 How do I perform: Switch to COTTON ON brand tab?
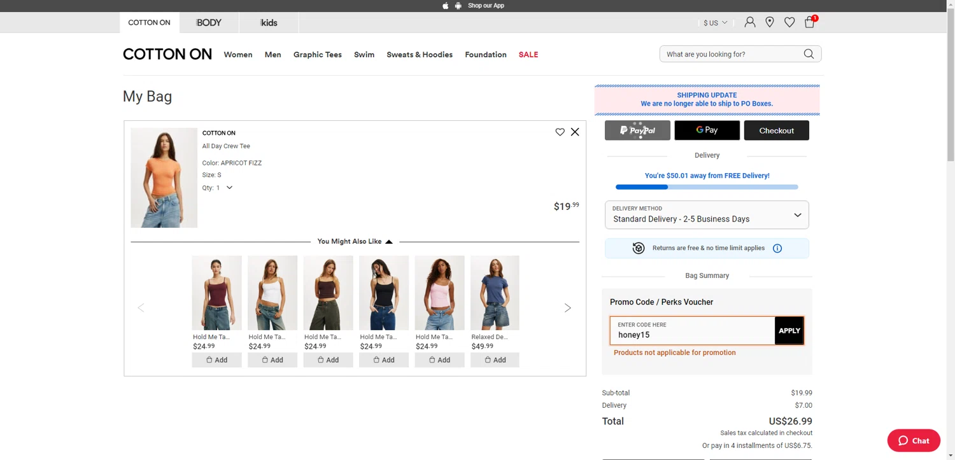(x=149, y=22)
